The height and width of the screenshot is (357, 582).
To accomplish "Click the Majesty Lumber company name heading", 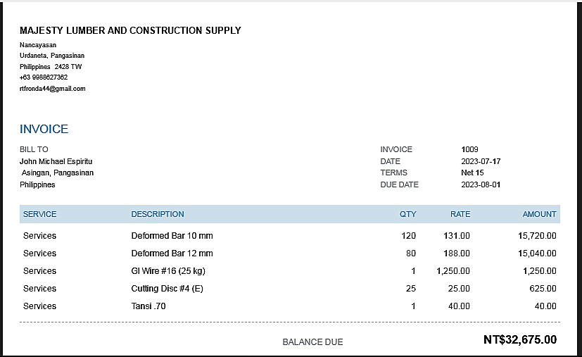I will click(130, 30).
